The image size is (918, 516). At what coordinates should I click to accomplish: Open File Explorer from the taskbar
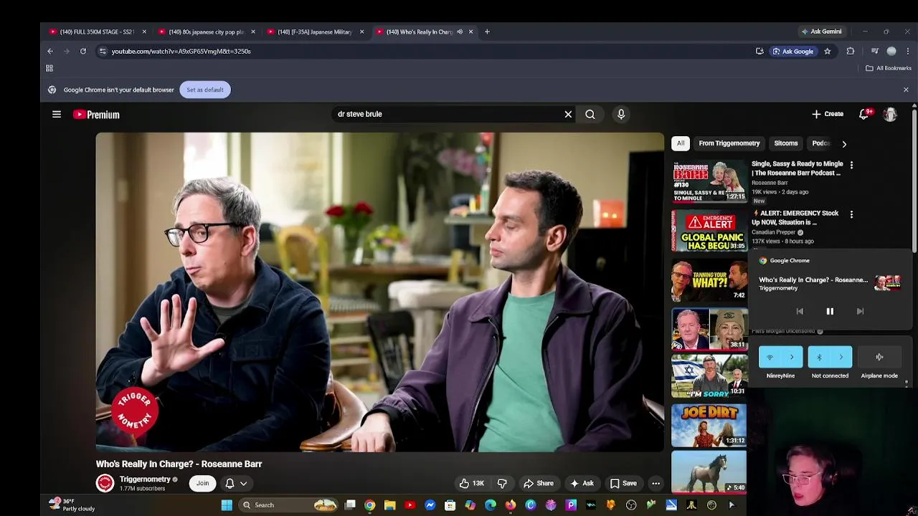coord(389,505)
